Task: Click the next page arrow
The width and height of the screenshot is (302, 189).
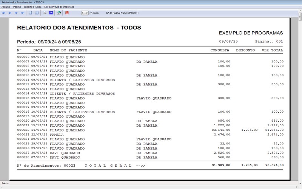Action: tap(16, 13)
